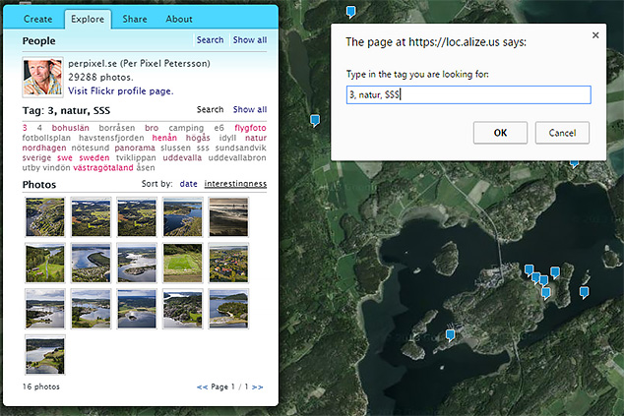Close the dialog with the X icon
This screenshot has width=624, height=416.
click(595, 35)
